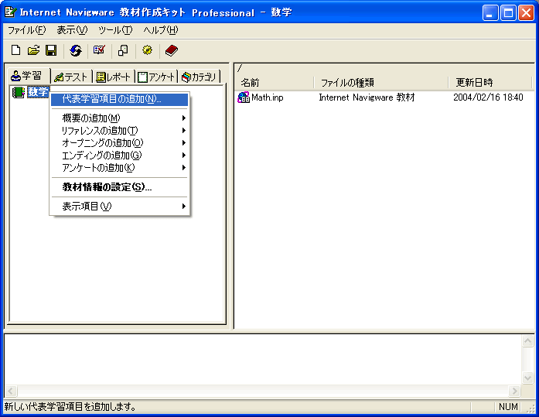Sort by the 更新日時 column header
The image size is (539, 417).
[490, 83]
